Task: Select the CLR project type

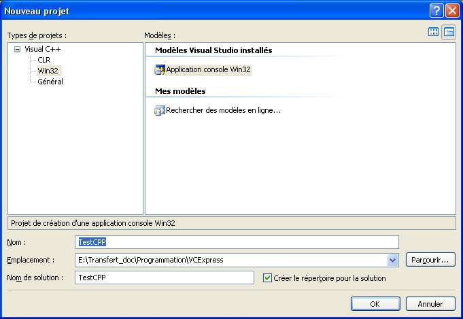Action: (44, 60)
